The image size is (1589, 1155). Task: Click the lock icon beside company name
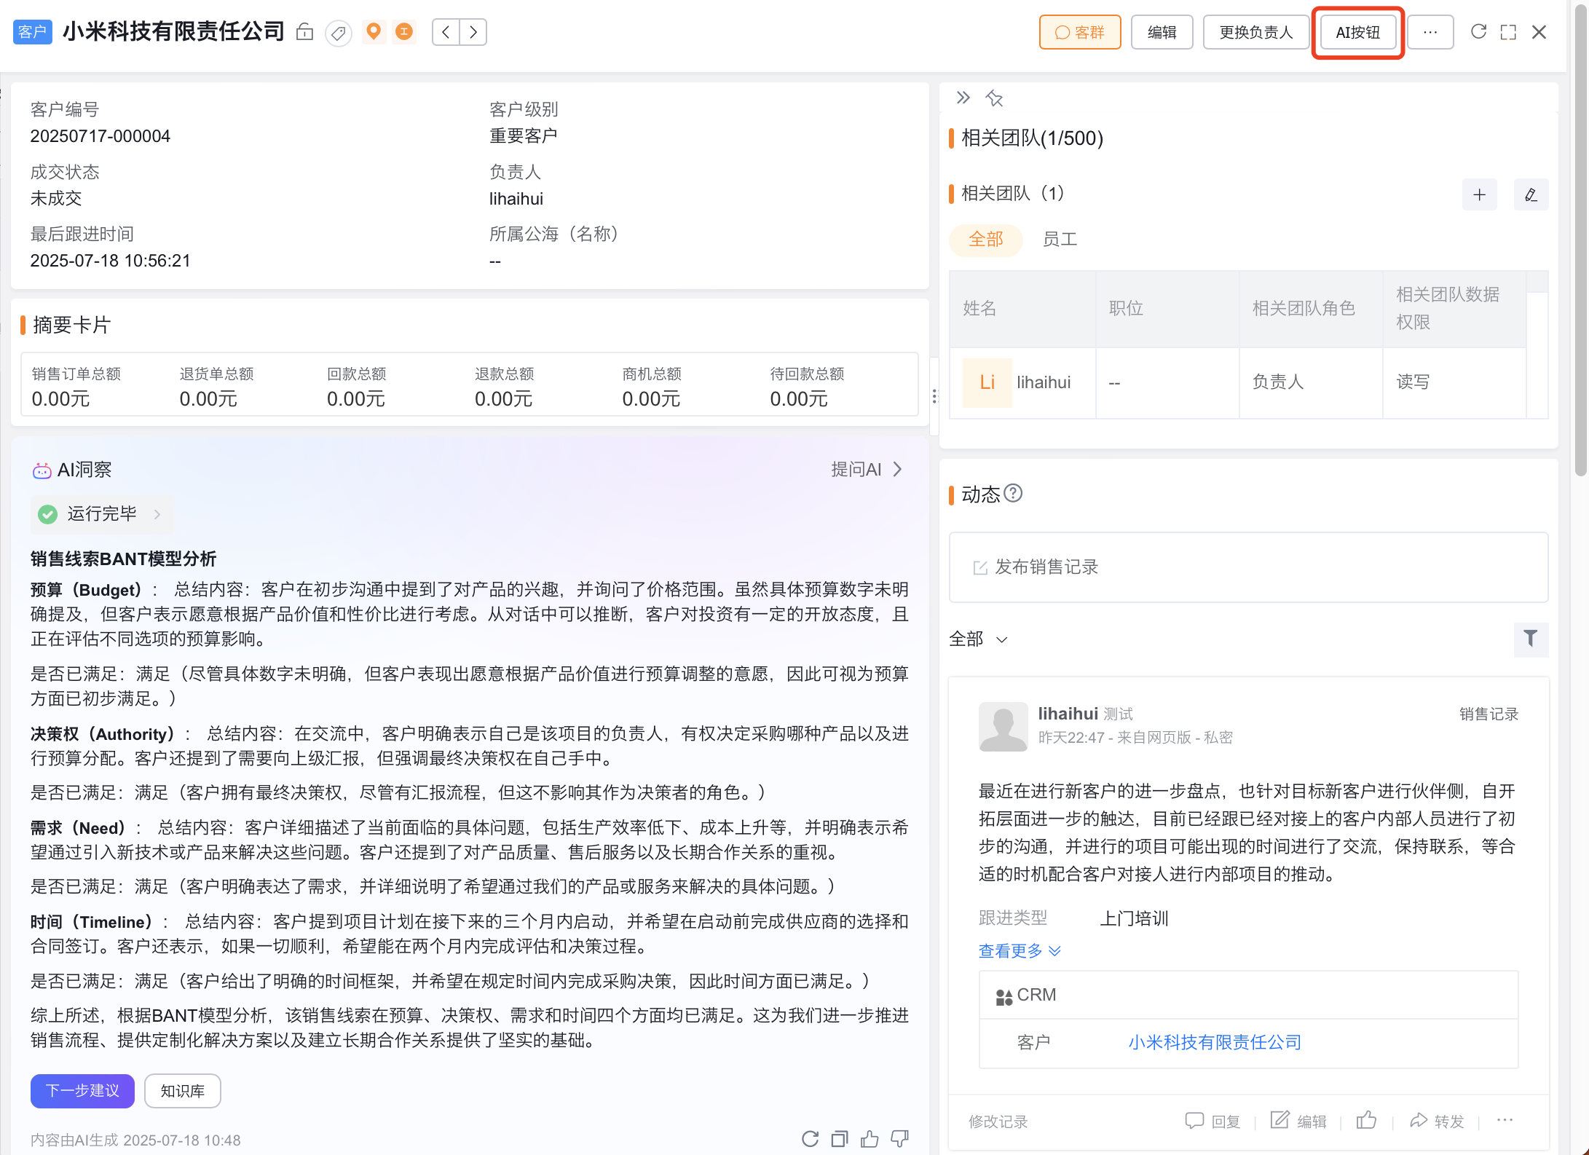tap(304, 32)
